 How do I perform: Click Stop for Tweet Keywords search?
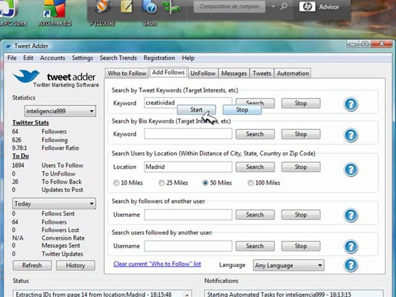(x=301, y=103)
